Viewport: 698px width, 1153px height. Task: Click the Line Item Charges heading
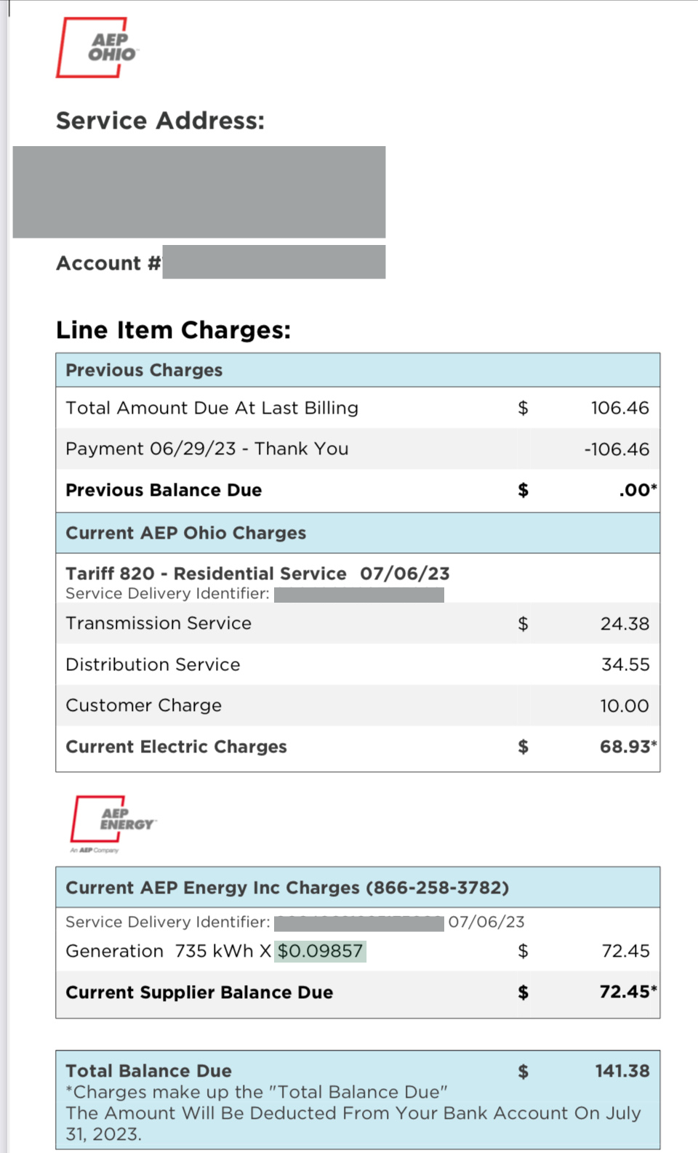pyautogui.click(x=173, y=330)
